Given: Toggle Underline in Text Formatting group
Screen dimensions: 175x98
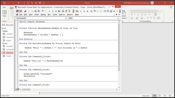Looking at the screenshot, I should [138, 14].
